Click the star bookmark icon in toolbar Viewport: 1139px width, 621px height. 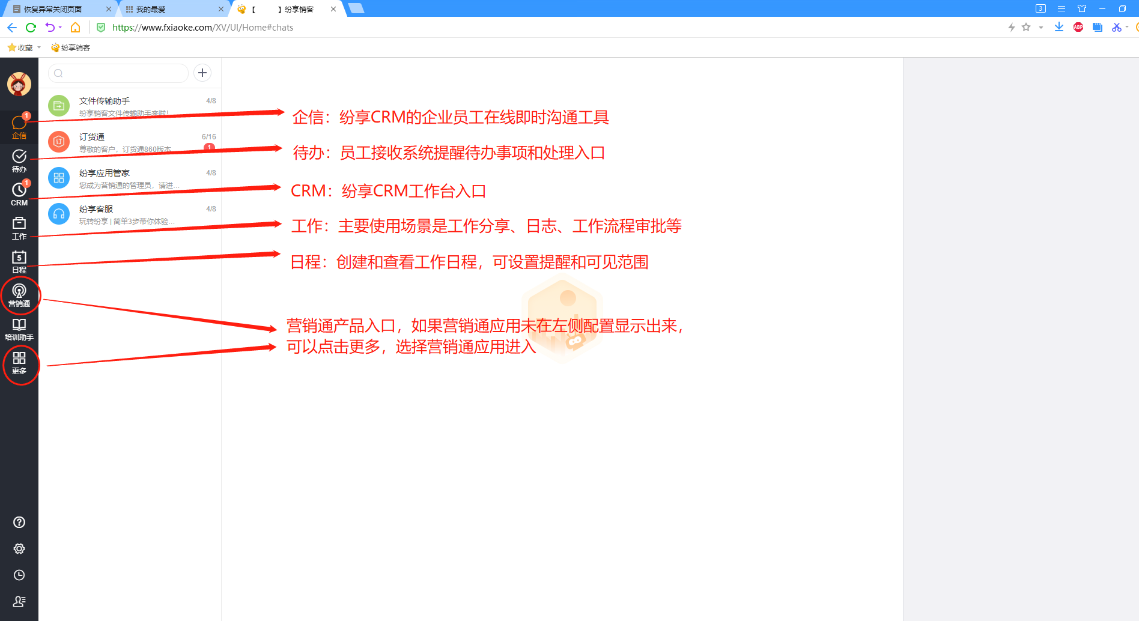click(1026, 27)
